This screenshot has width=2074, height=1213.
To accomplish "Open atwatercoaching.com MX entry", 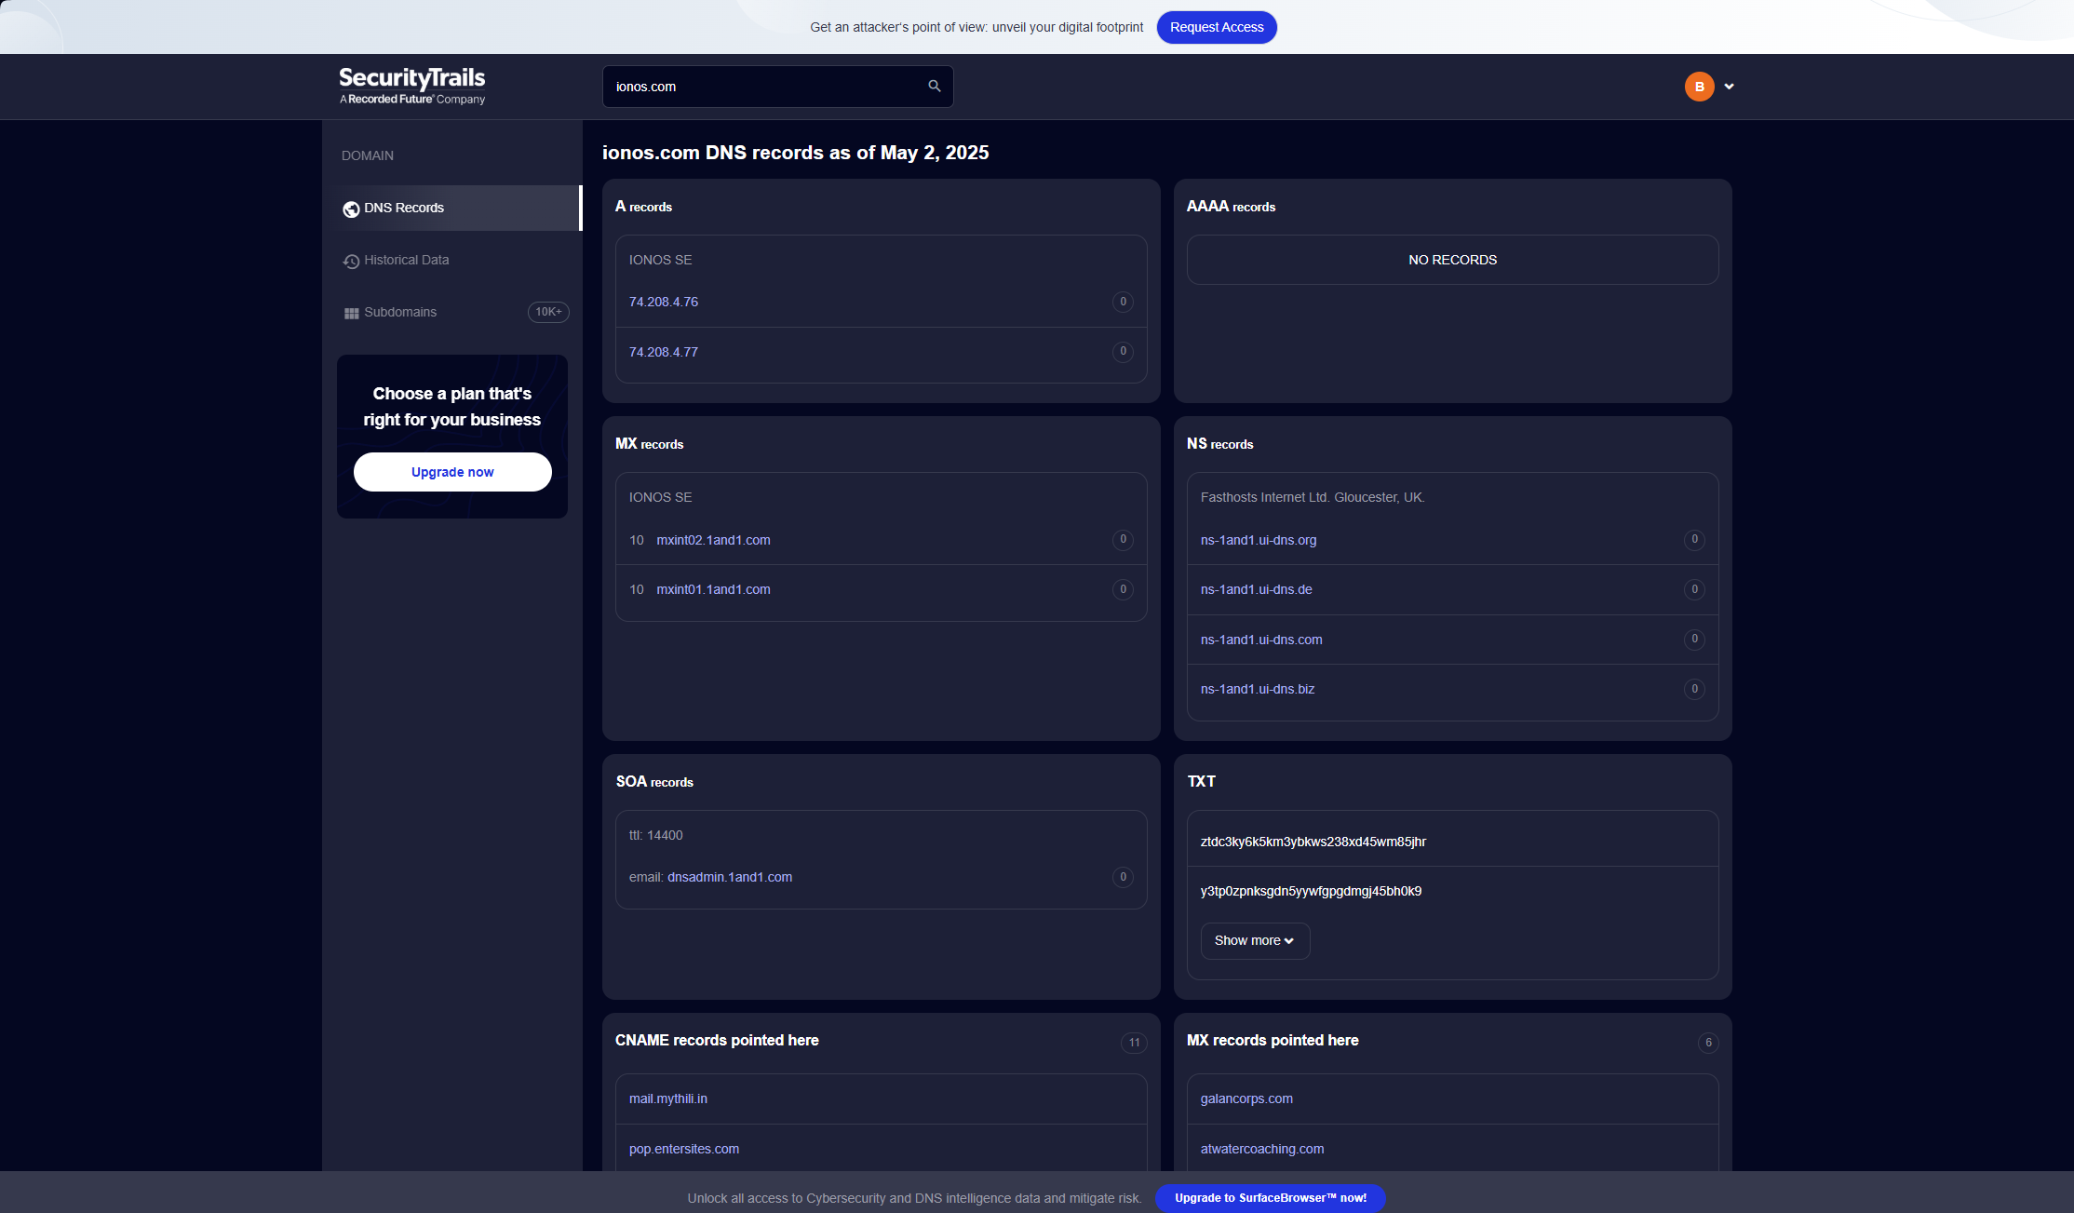I will coord(1262,1149).
